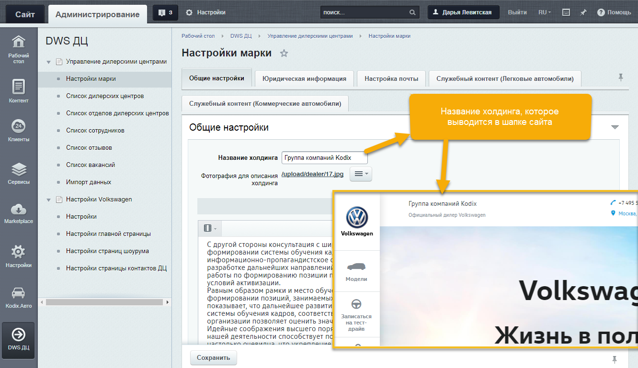
Task: Pin the bottom Сохранить panel
Action: point(615,359)
